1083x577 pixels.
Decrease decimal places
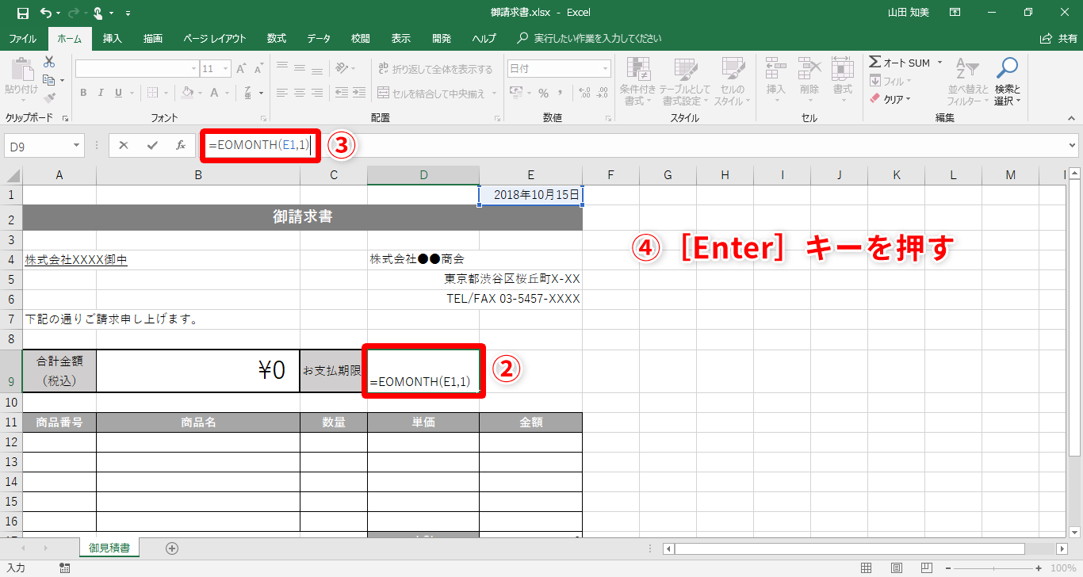[603, 93]
